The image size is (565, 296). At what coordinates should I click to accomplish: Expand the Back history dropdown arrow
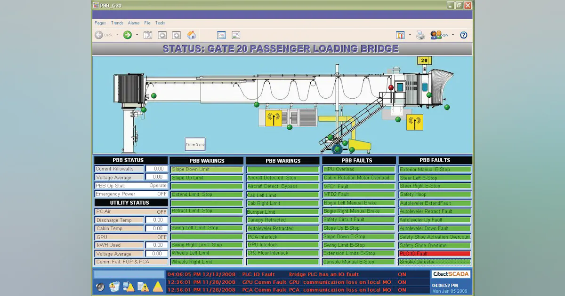118,35
